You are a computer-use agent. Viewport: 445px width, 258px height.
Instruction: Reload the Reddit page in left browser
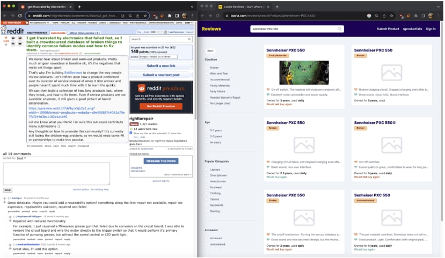click(x=20, y=16)
